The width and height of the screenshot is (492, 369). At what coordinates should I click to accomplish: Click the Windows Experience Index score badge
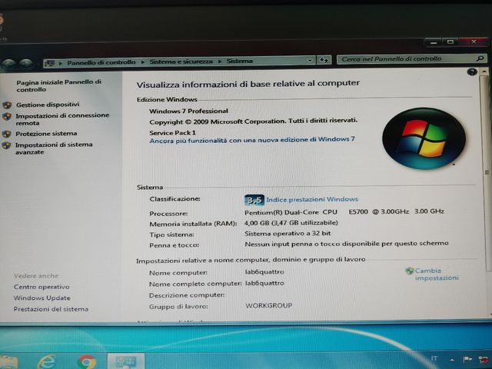254,200
